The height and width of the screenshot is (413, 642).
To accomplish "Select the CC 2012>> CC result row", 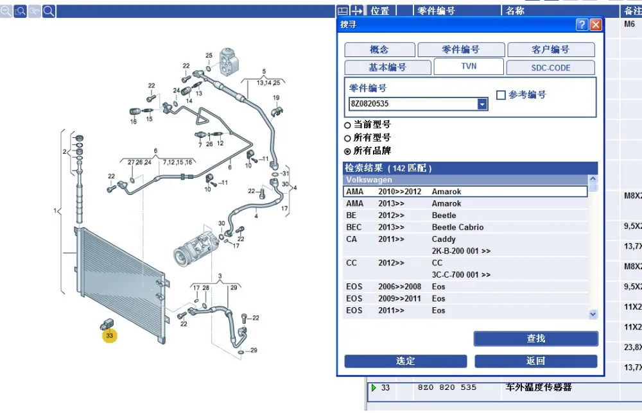I will 465,262.
